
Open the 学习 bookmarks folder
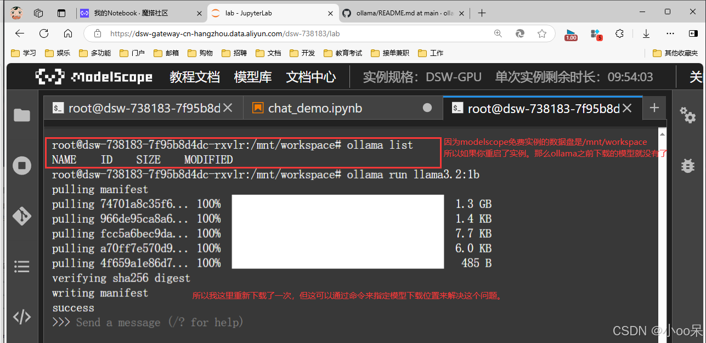(x=24, y=53)
